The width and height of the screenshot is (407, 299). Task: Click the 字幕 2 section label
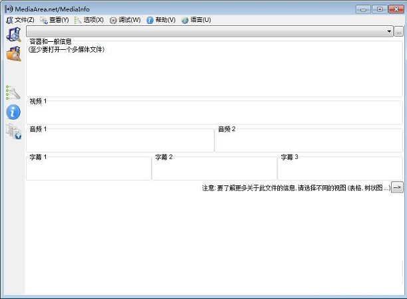(x=164, y=157)
